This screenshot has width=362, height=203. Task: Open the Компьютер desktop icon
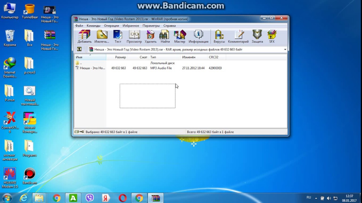(10, 11)
